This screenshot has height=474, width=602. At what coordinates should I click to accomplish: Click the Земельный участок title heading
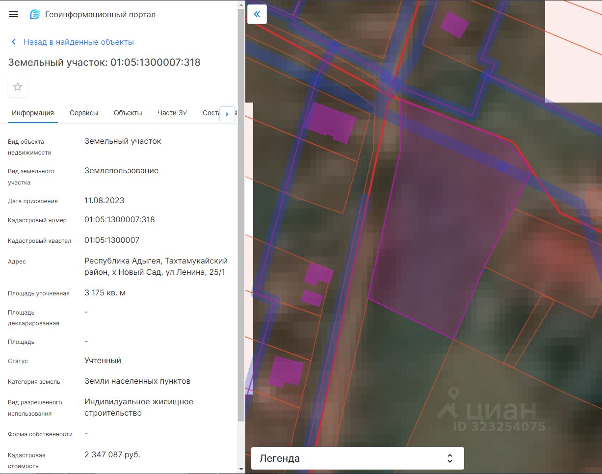104,62
